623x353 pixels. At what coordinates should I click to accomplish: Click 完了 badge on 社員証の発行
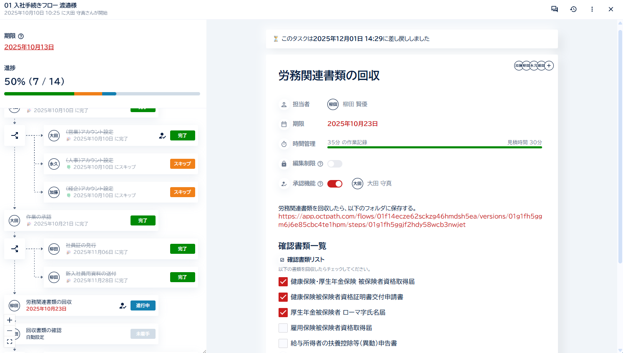point(183,249)
